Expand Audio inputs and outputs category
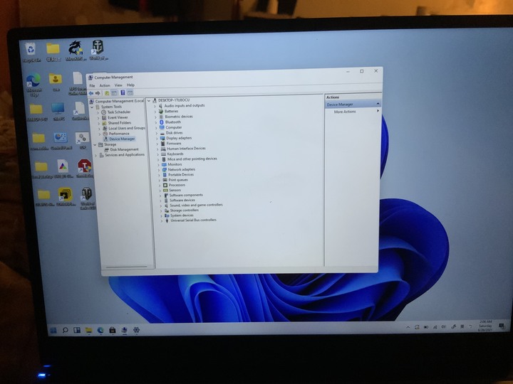 (x=155, y=106)
